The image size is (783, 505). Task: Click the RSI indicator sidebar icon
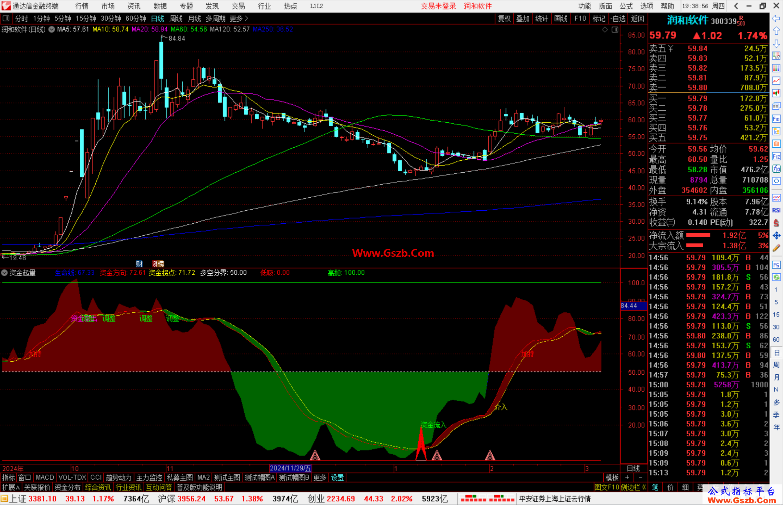tap(776, 210)
